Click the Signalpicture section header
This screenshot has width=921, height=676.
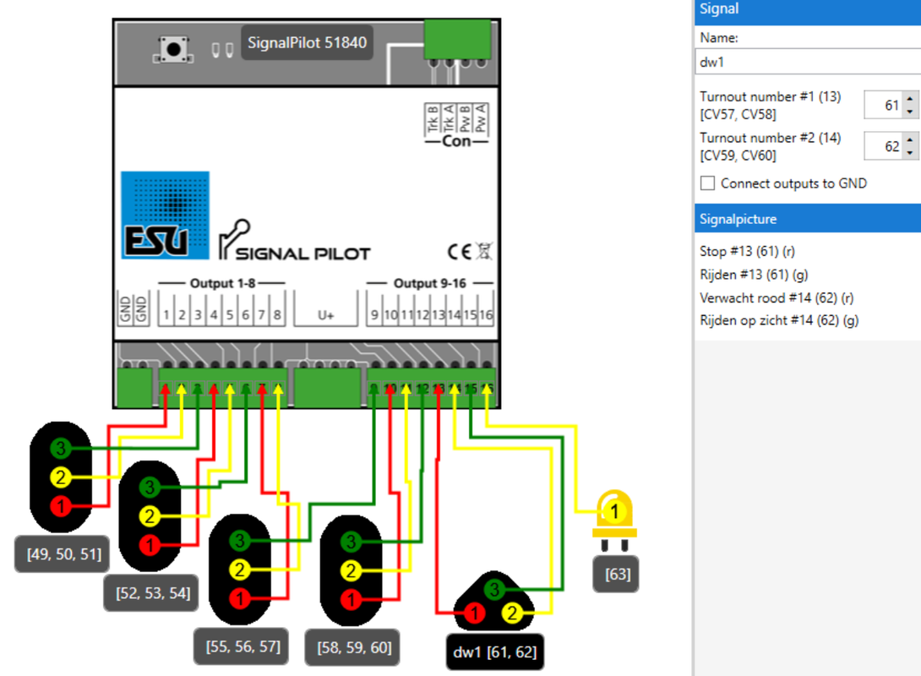click(x=808, y=219)
